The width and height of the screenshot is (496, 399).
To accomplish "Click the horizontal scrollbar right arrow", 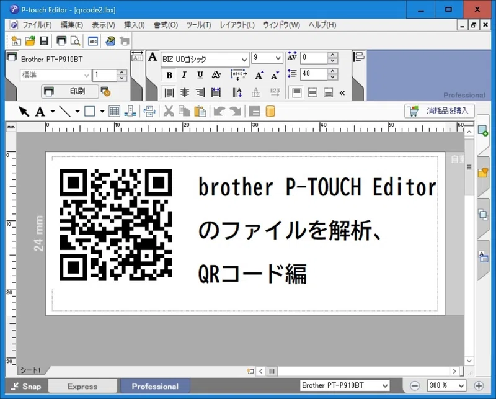I will (x=454, y=371).
